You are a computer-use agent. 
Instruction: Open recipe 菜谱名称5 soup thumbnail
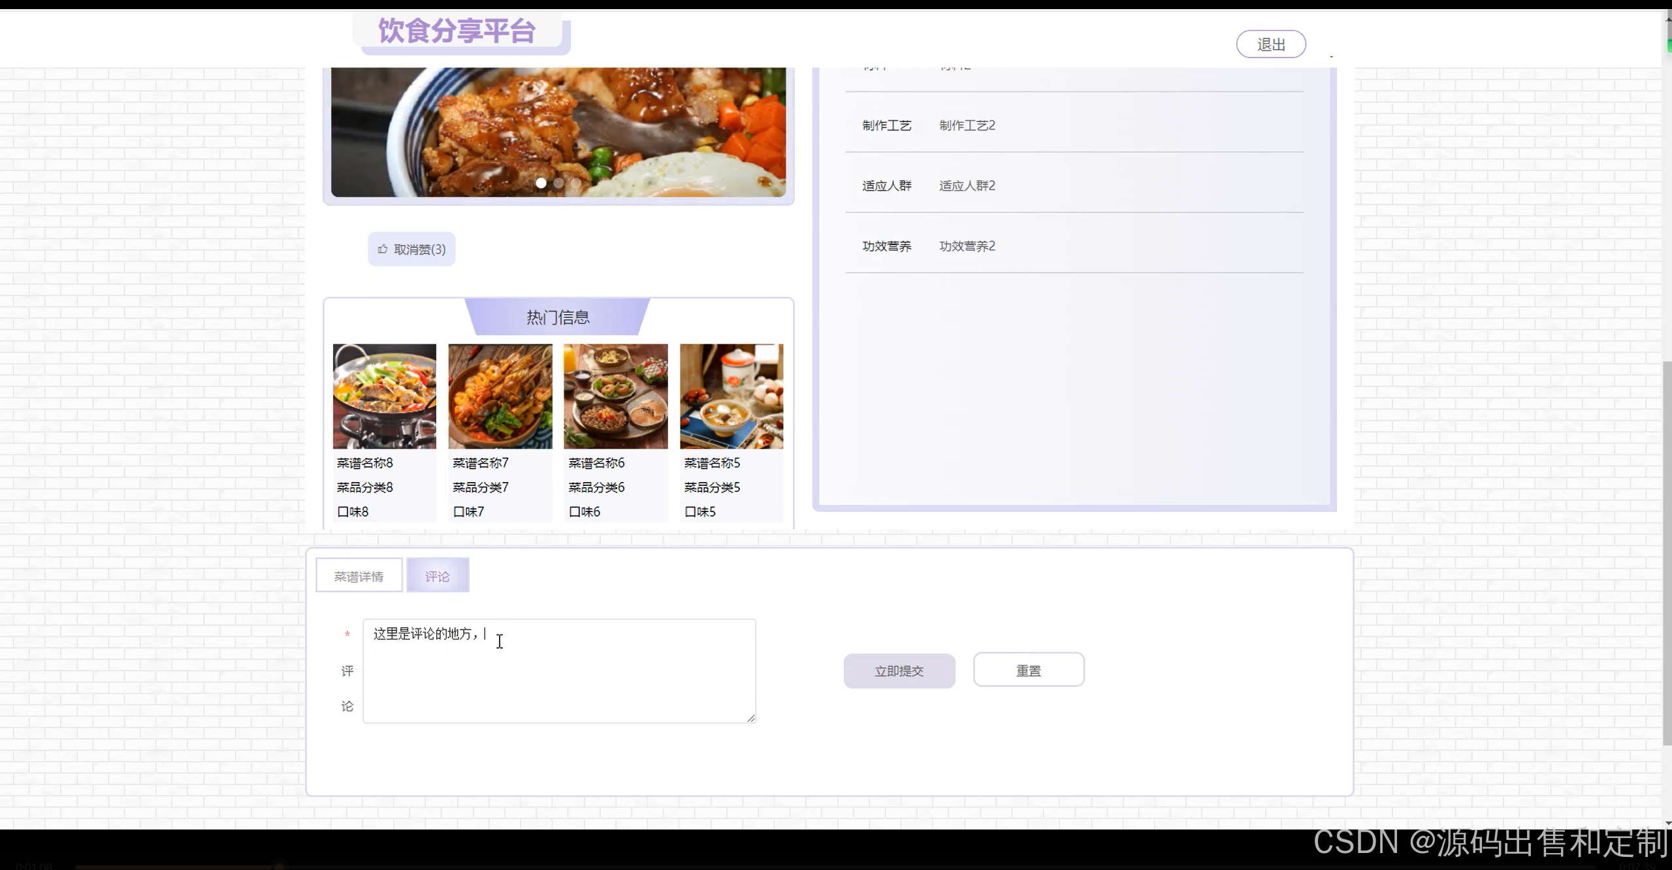(731, 396)
